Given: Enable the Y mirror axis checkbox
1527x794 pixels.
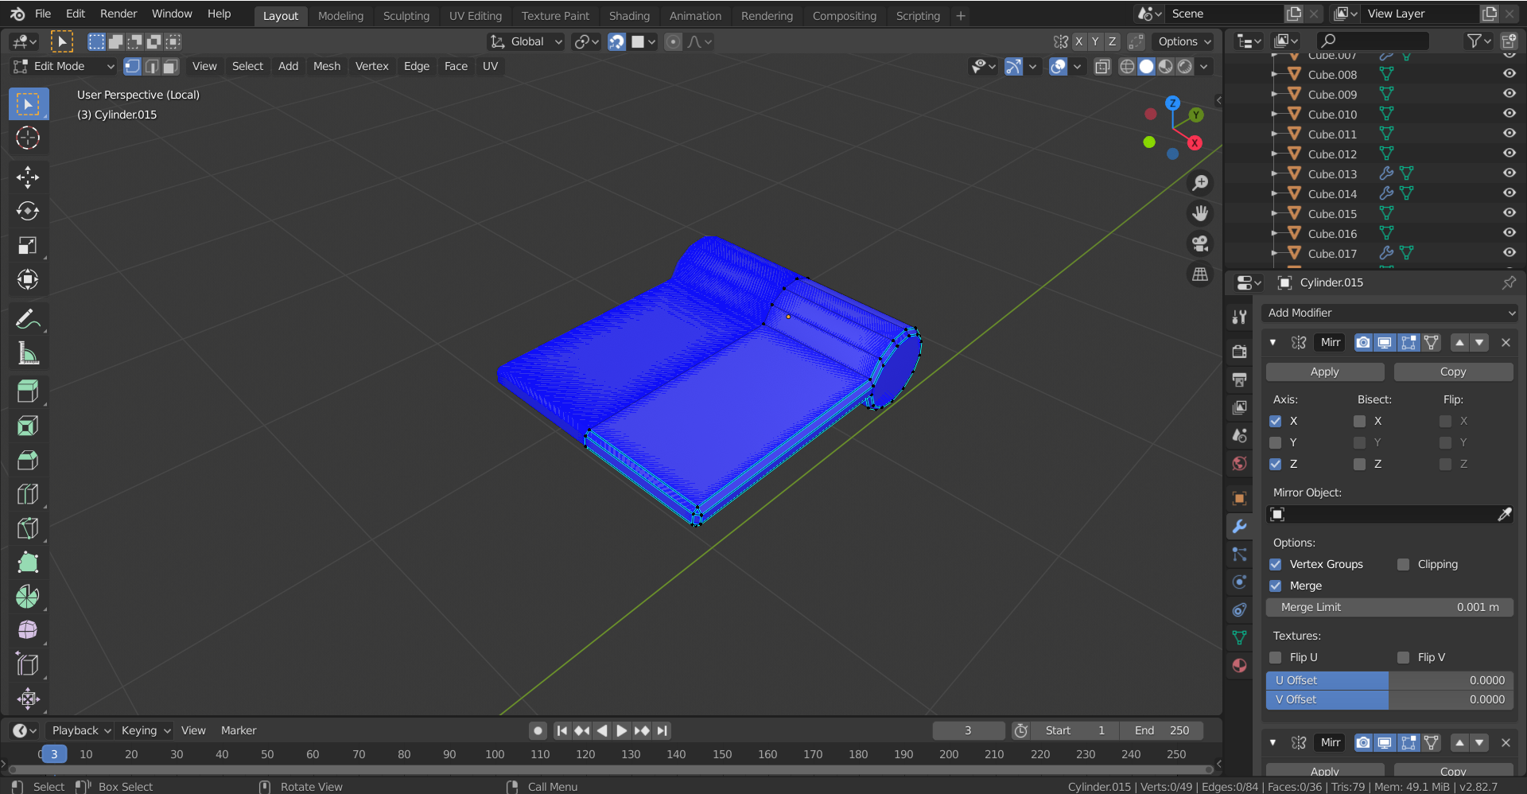Looking at the screenshot, I should (1276, 442).
